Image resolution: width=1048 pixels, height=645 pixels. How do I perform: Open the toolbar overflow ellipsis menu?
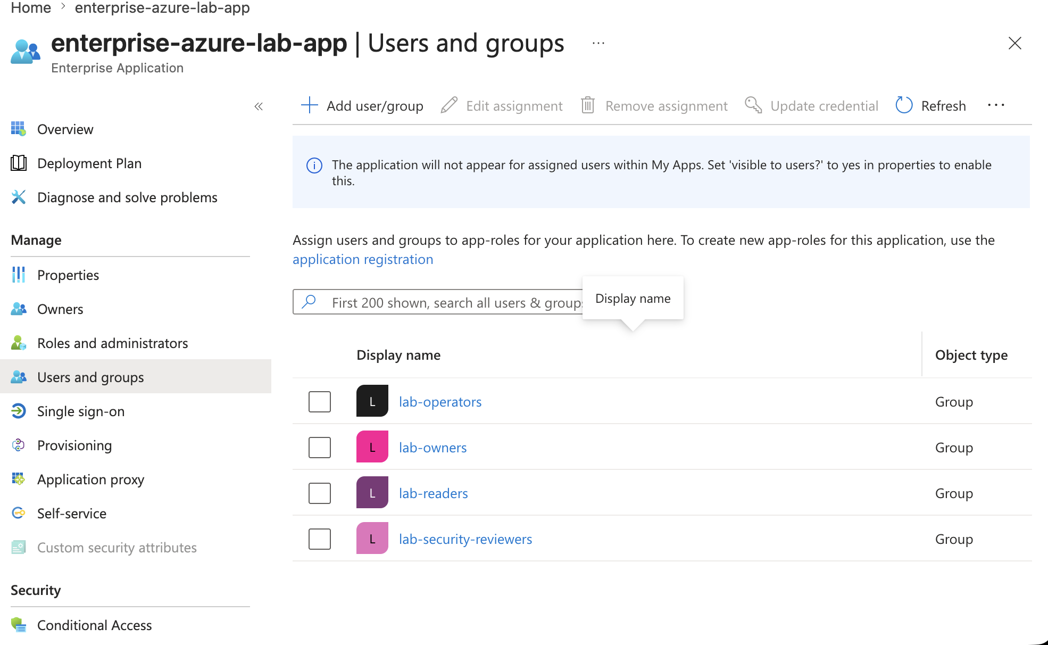[x=996, y=105]
